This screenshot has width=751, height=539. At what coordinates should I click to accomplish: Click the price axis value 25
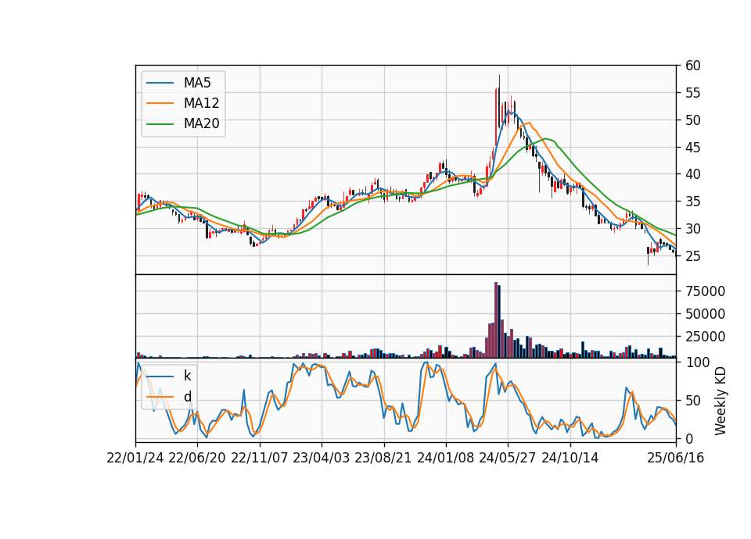[692, 256]
